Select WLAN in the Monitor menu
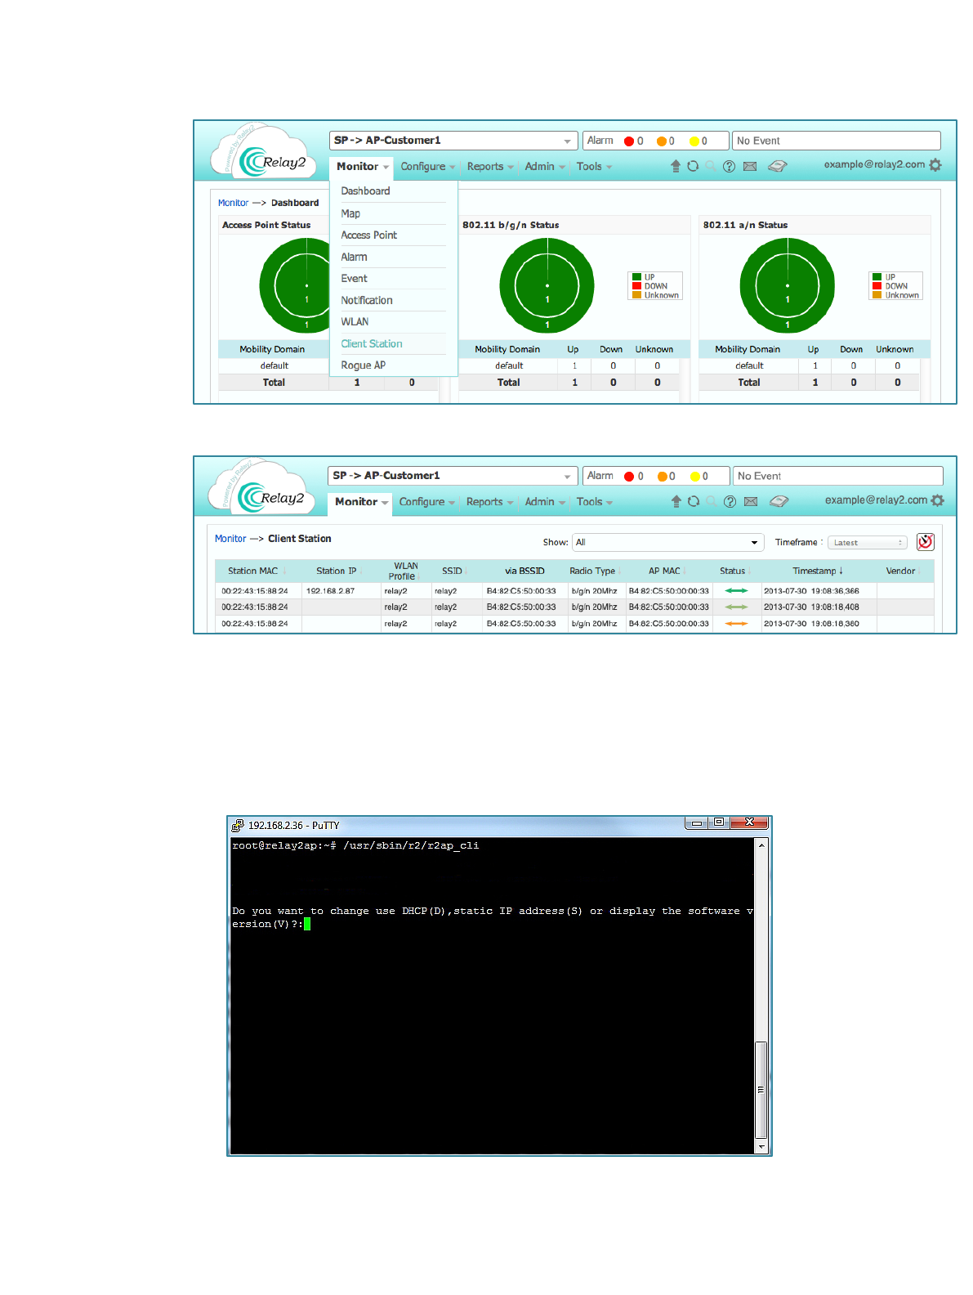 pyautogui.click(x=355, y=322)
